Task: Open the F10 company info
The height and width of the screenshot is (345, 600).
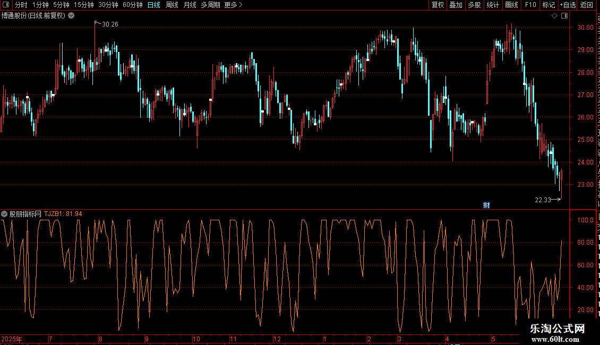Action: coord(530,5)
